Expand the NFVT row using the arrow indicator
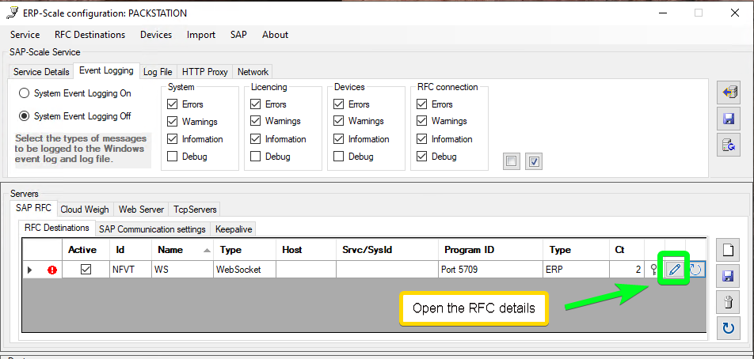 point(30,270)
